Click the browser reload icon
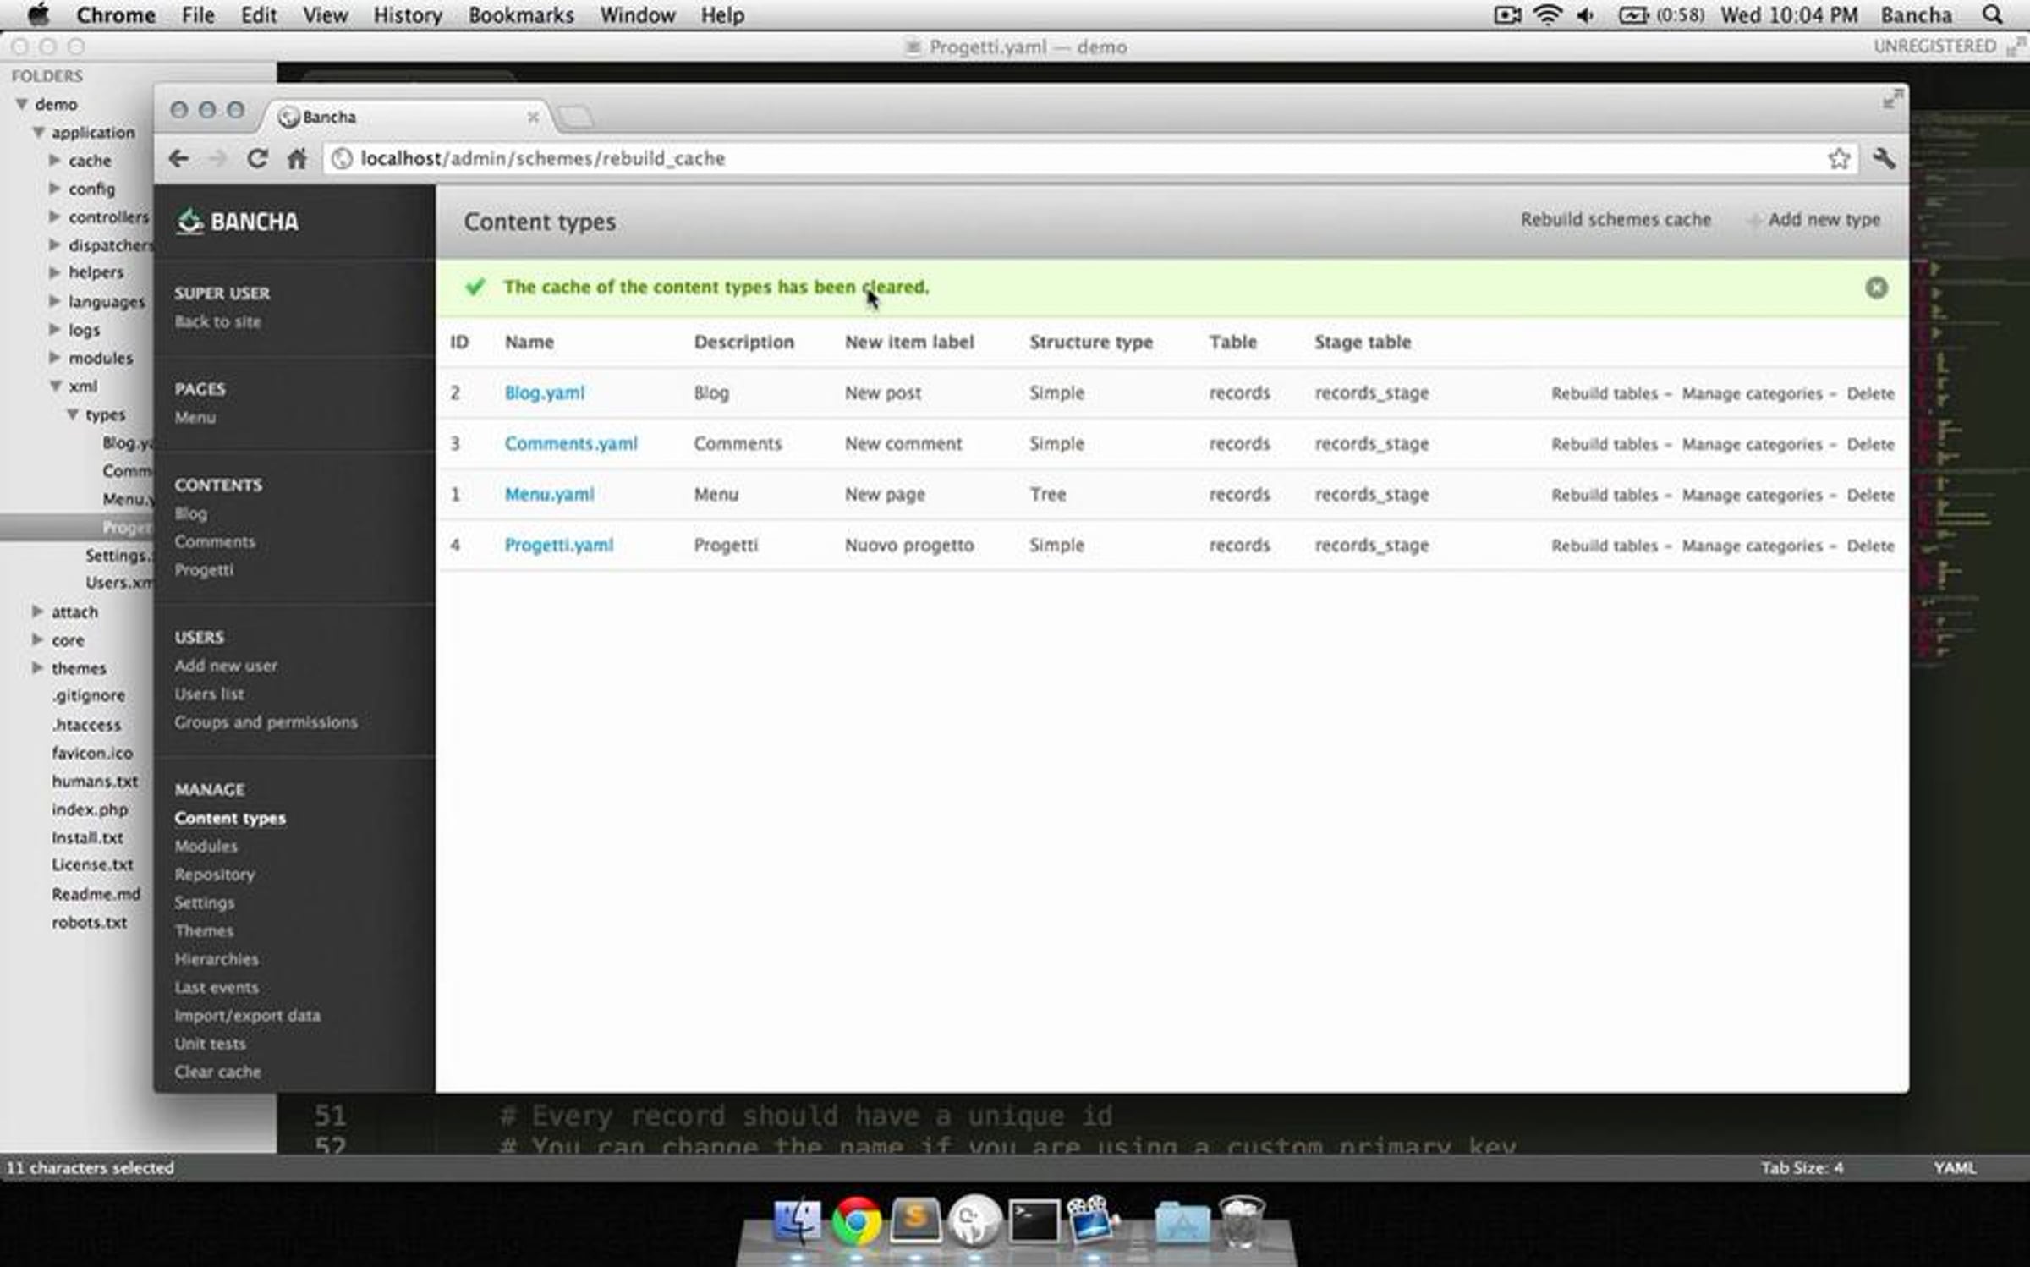2030x1267 pixels. click(x=257, y=158)
